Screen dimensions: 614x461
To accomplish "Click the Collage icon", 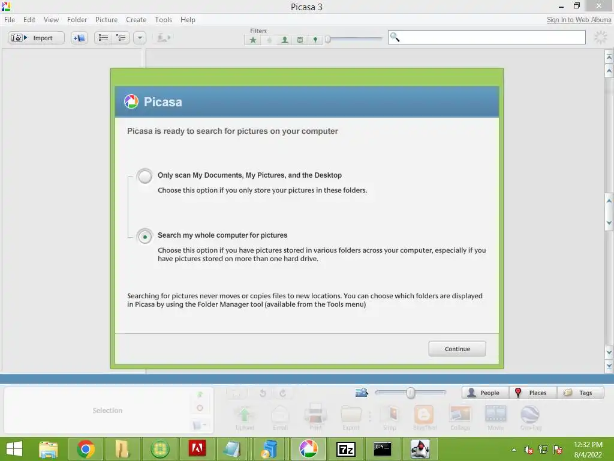I will [x=460, y=418].
